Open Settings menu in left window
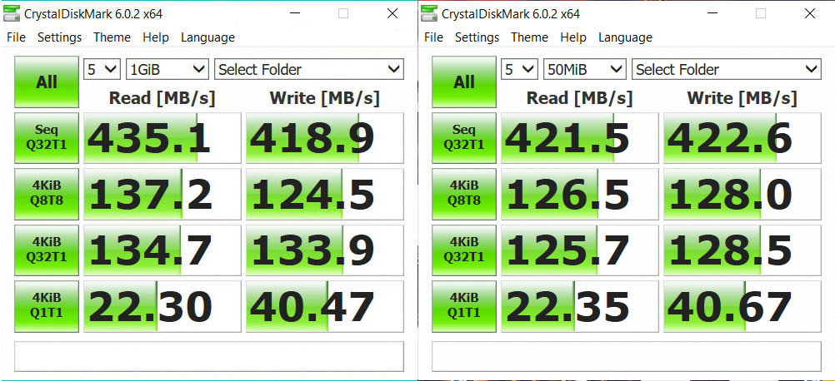 60,37
